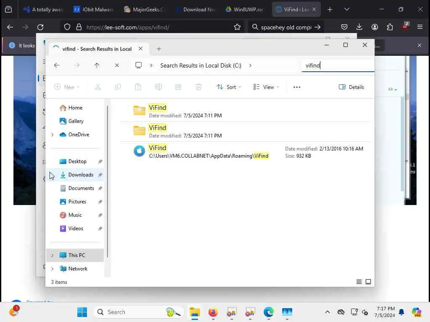Open the New dropdown menu

coord(67,87)
